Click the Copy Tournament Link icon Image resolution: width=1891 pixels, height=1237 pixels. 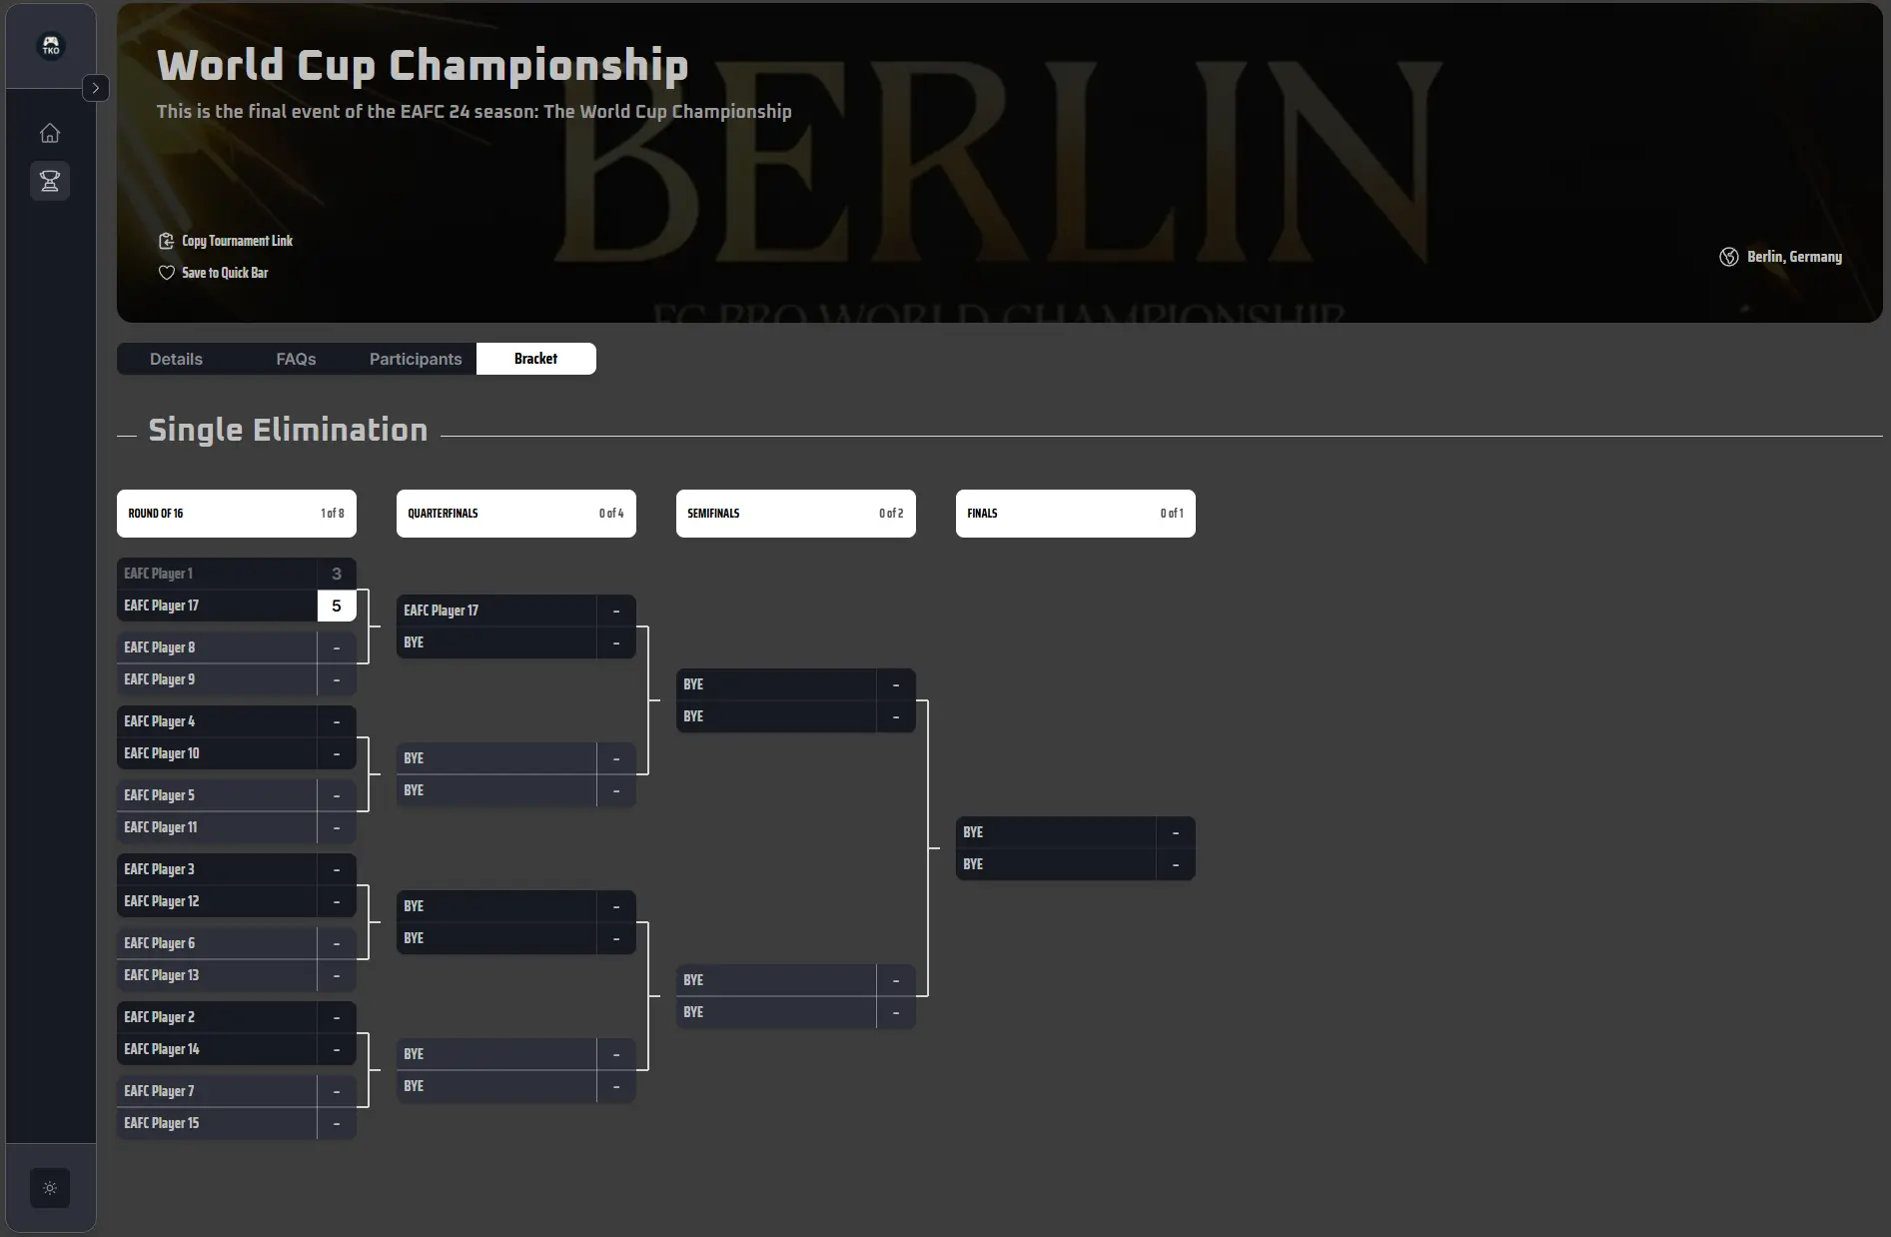(166, 241)
